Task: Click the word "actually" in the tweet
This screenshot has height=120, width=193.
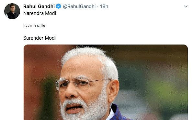Action: (x=37, y=26)
